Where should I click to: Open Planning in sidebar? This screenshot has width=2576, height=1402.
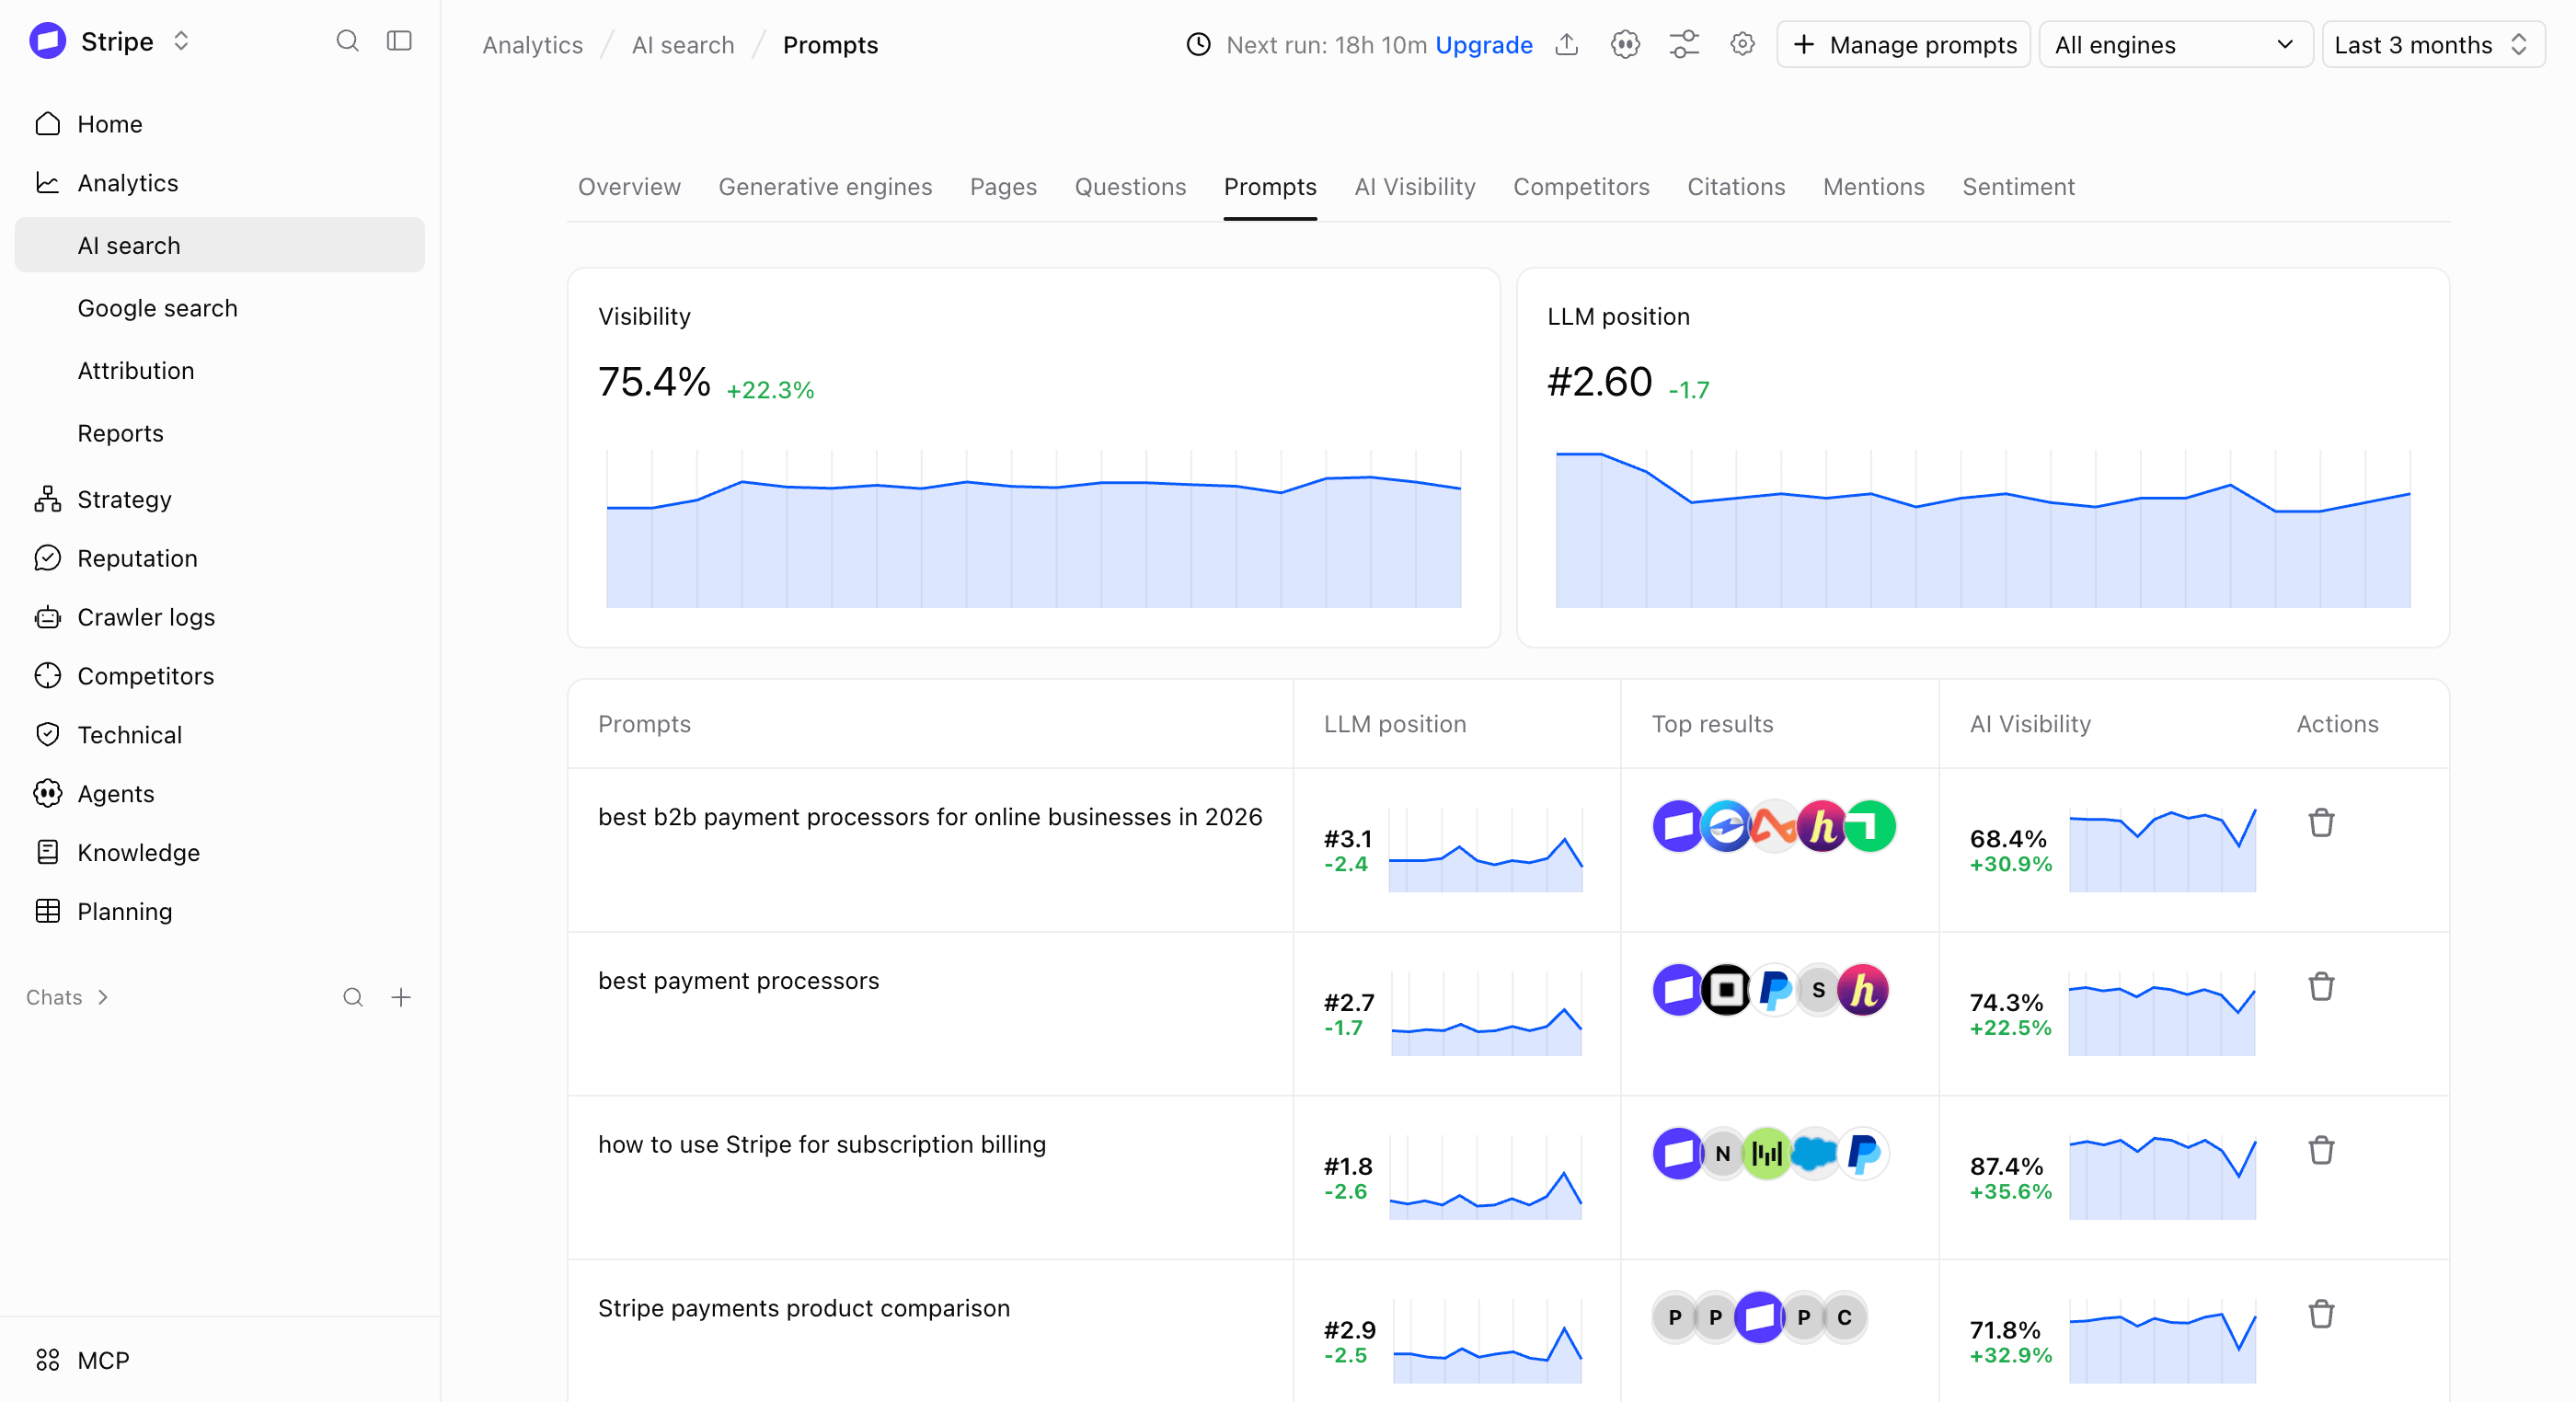click(x=220, y=912)
